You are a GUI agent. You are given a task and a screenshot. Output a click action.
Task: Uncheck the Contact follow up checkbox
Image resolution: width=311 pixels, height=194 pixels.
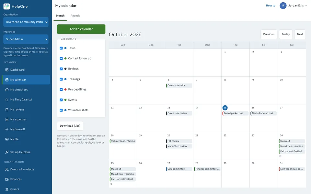61,59
